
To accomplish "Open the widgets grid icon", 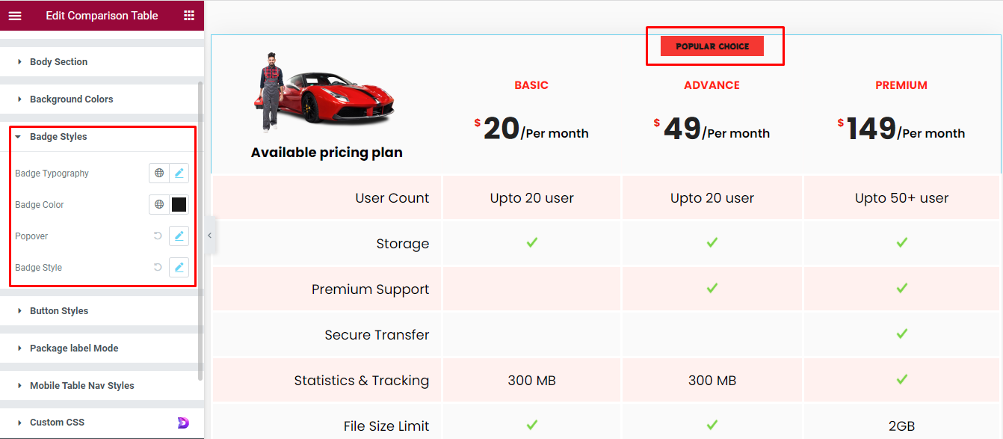I will [189, 16].
